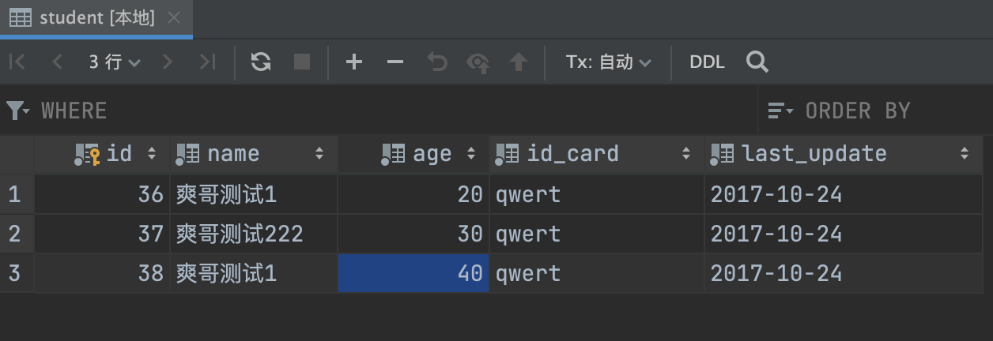Go to the next page of rows
Viewport: 993px width, 341px height.
point(167,62)
